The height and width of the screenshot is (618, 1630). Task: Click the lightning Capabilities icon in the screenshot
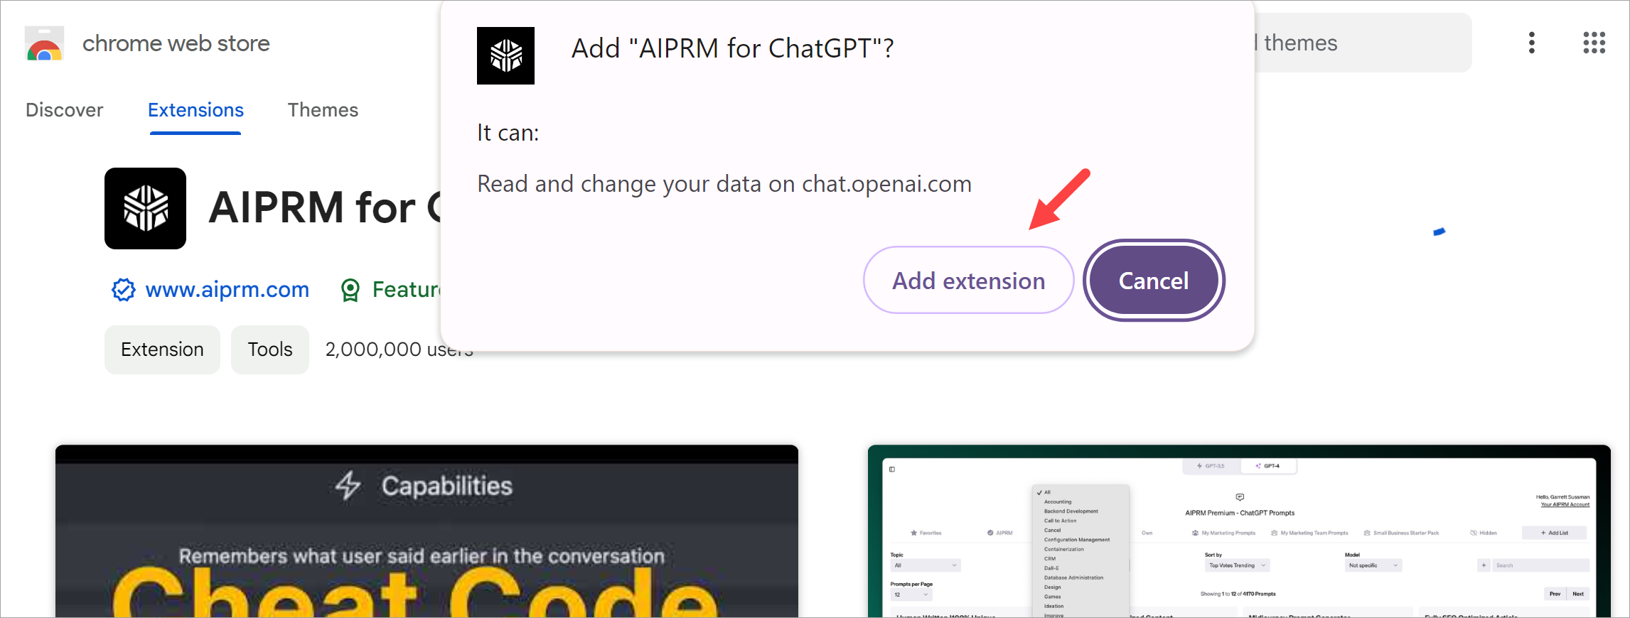coord(348,485)
